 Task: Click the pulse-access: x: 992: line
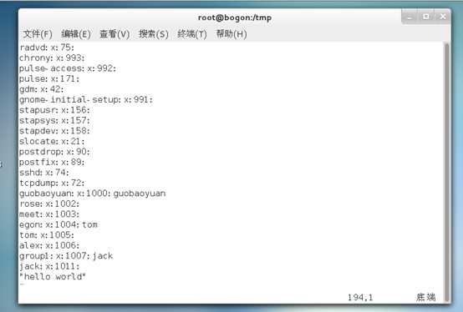pyautogui.click(x=68, y=68)
